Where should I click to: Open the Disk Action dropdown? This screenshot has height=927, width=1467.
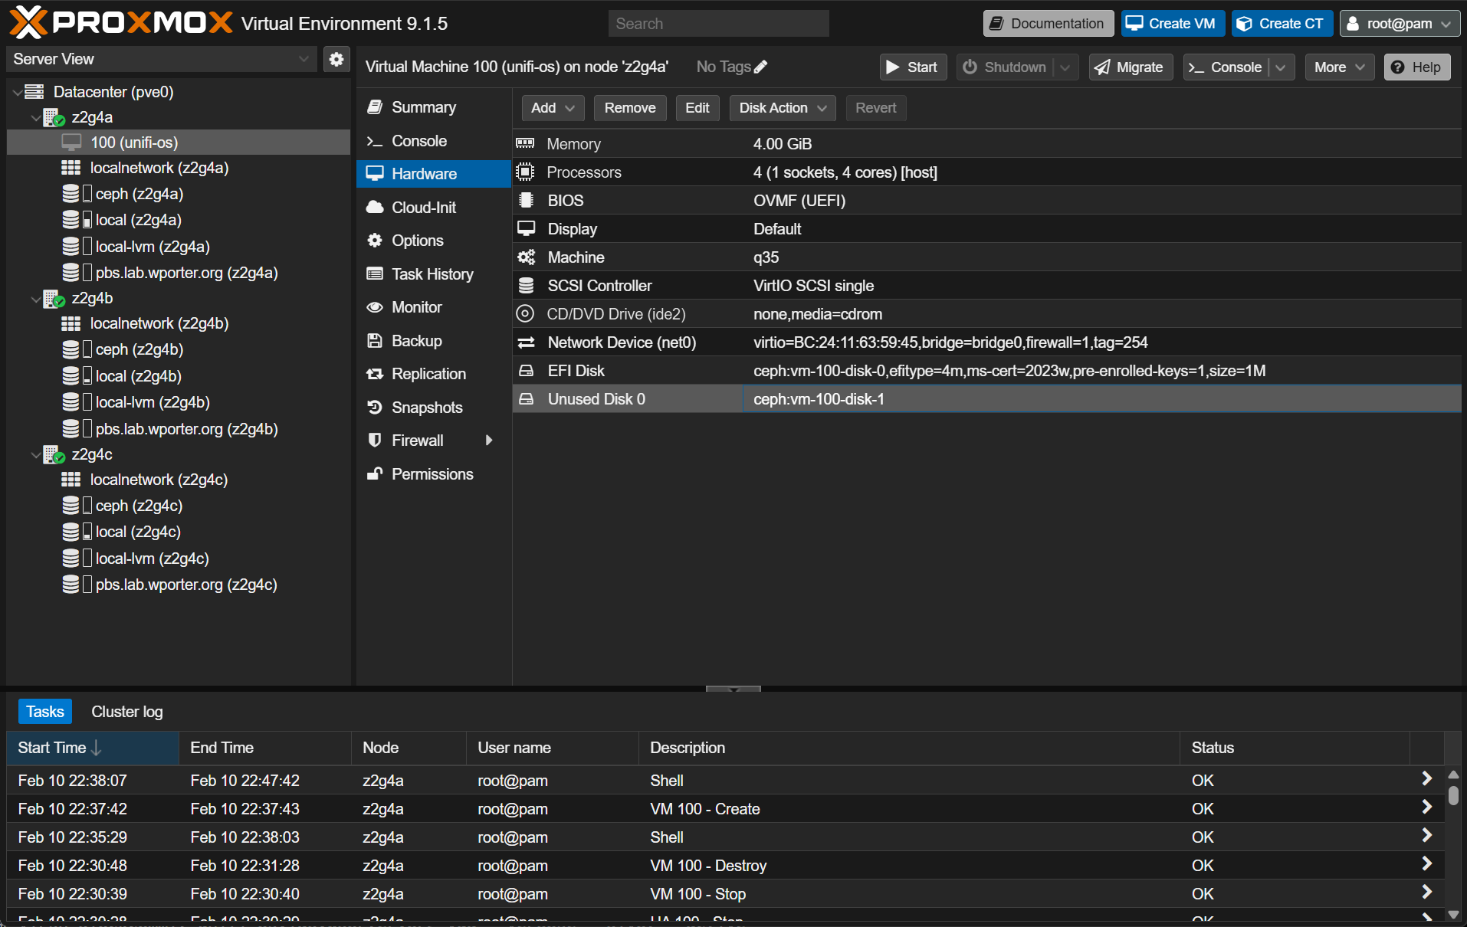(782, 108)
